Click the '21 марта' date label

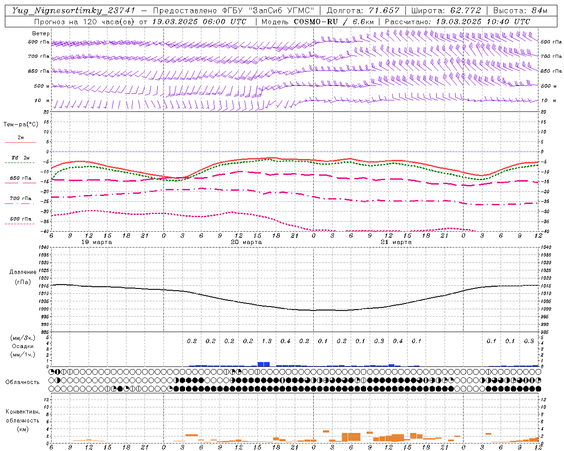(397, 242)
